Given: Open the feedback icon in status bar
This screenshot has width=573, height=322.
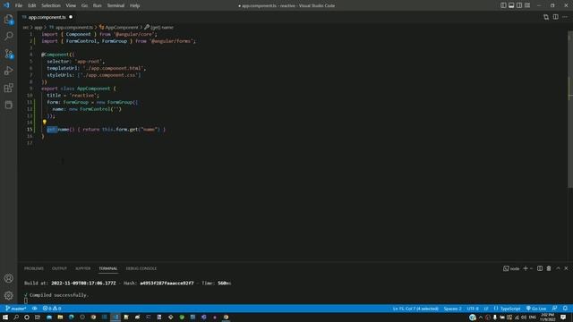Looking at the screenshot, I should pyautogui.click(x=555, y=309).
